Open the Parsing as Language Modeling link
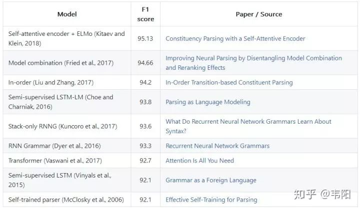 207,102
